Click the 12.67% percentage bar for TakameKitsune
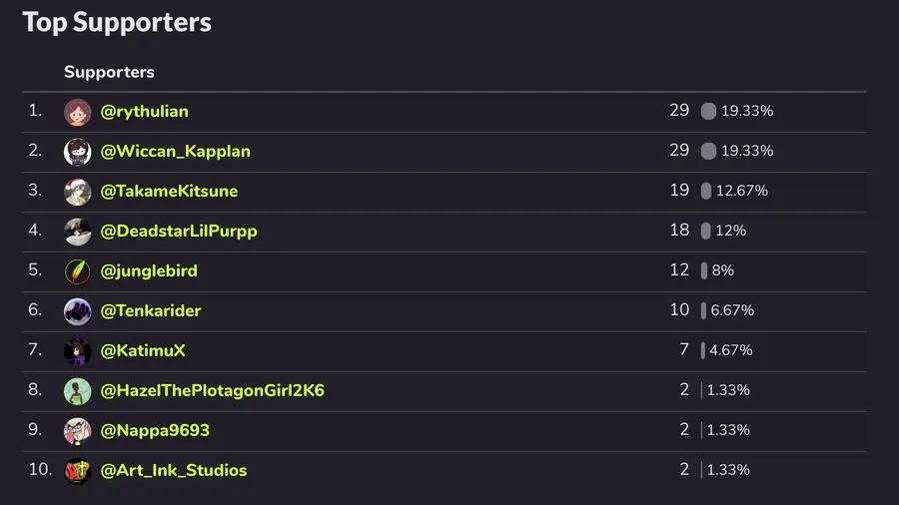The image size is (899, 505). (x=706, y=191)
